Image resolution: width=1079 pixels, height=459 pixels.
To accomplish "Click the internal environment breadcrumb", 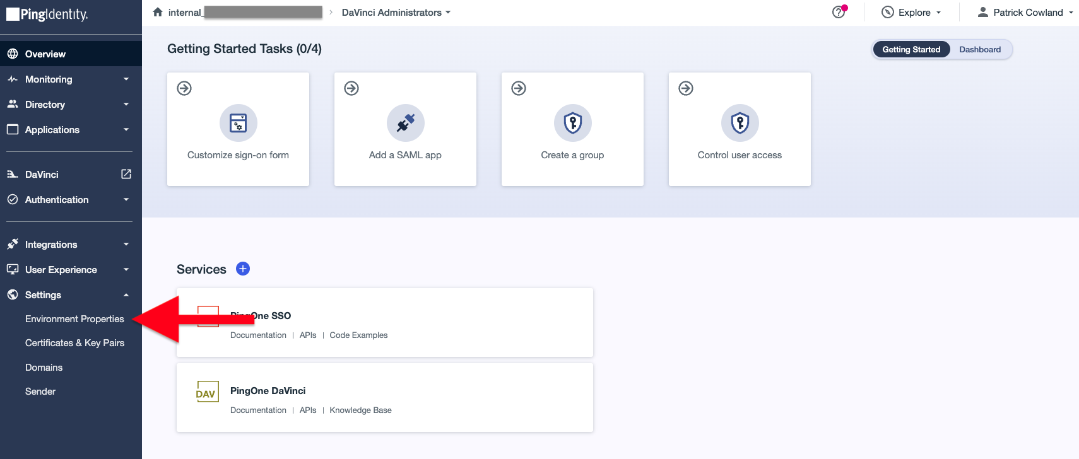I will [x=245, y=12].
